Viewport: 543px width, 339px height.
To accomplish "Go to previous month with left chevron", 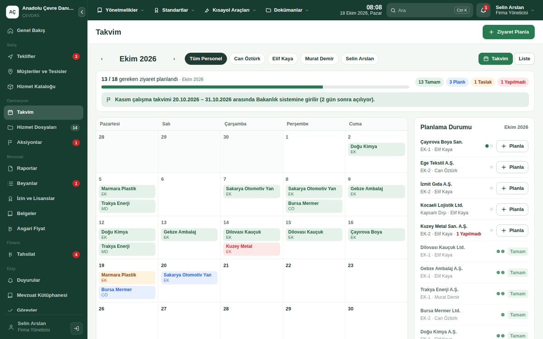I will click(x=102, y=59).
